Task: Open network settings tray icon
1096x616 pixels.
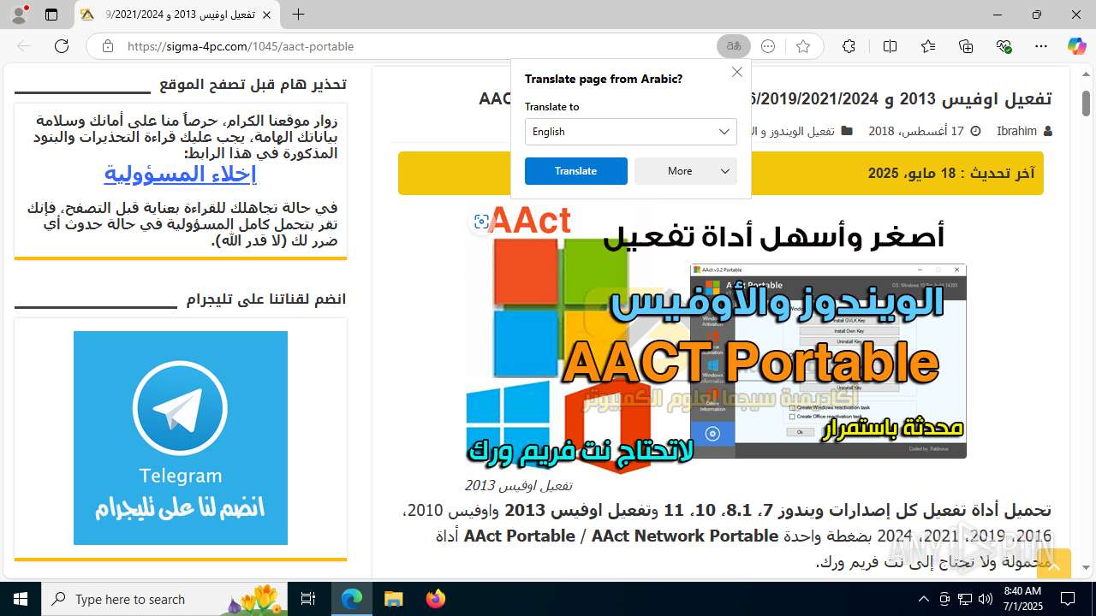Action: (x=965, y=599)
